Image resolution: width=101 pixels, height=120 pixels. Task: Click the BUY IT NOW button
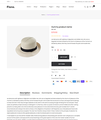point(62,64)
